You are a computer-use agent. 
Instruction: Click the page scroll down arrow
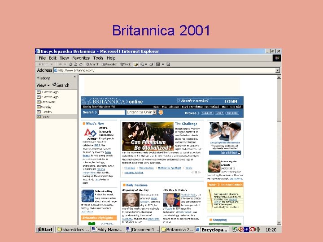[279, 223]
